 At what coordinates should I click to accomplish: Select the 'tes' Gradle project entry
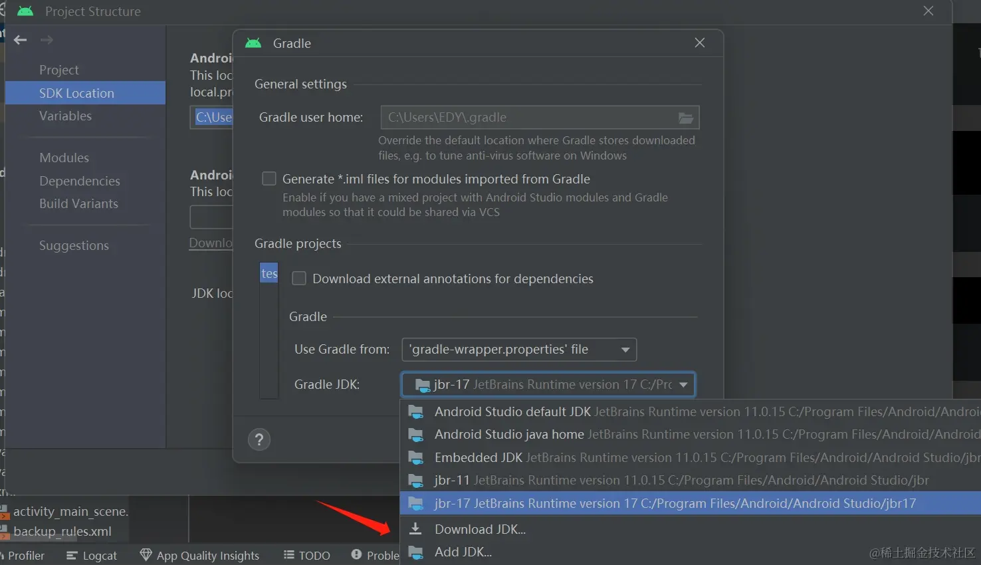(269, 273)
